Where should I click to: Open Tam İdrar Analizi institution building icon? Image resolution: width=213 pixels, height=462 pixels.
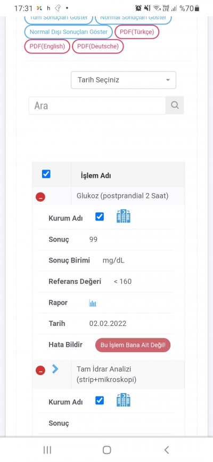[124, 400]
